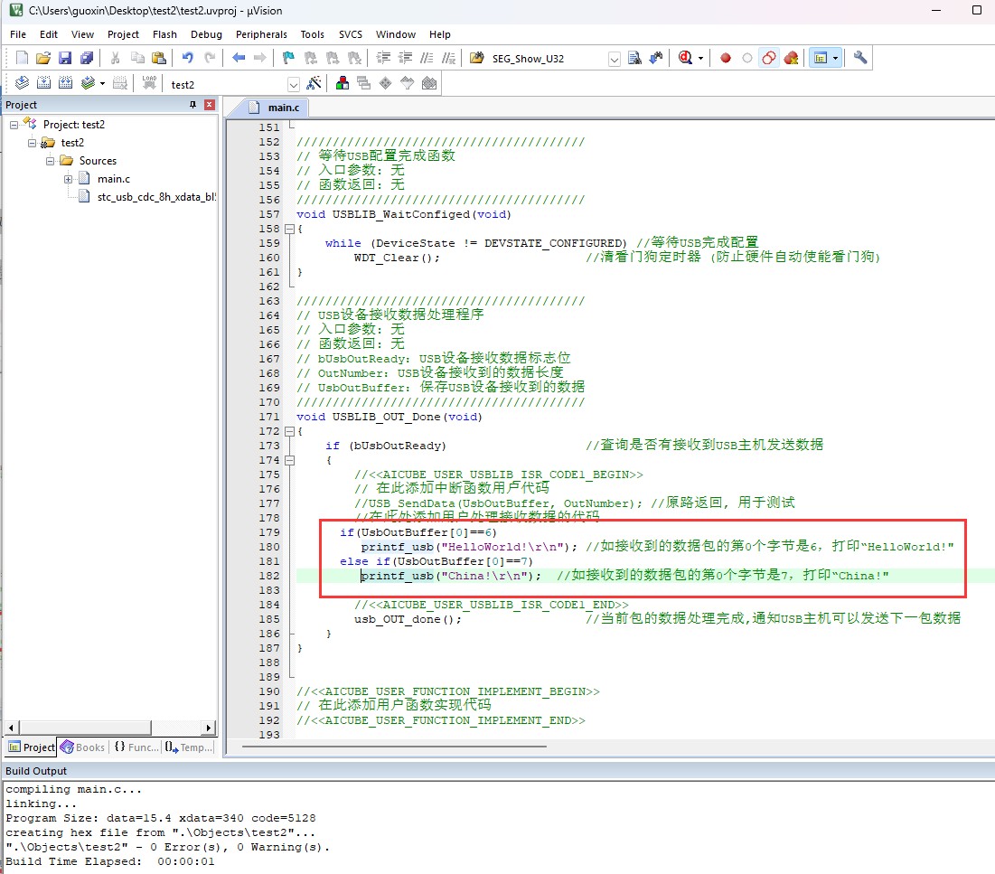The image size is (995, 874).
Task: Open the debug session dropdown arrow
Action: coord(700,59)
